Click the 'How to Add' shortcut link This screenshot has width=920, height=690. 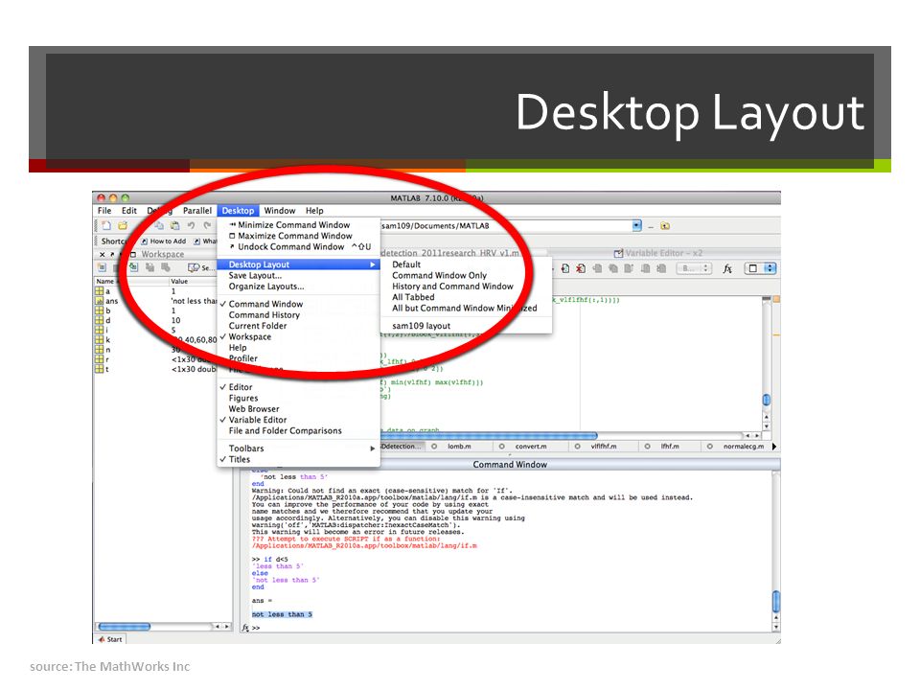coord(164,241)
